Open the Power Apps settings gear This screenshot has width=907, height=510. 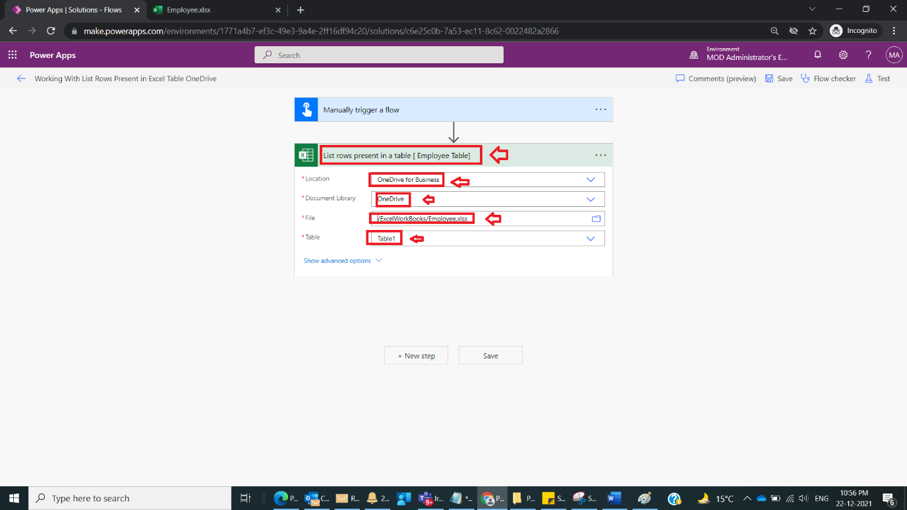[843, 55]
